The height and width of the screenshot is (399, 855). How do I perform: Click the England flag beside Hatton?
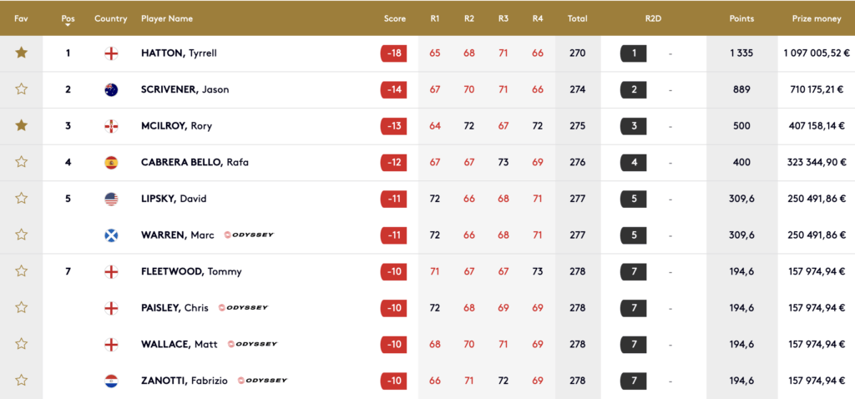coord(111,53)
